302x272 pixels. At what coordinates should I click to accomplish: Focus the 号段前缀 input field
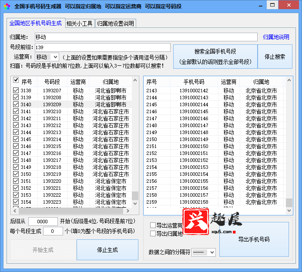click(x=102, y=47)
